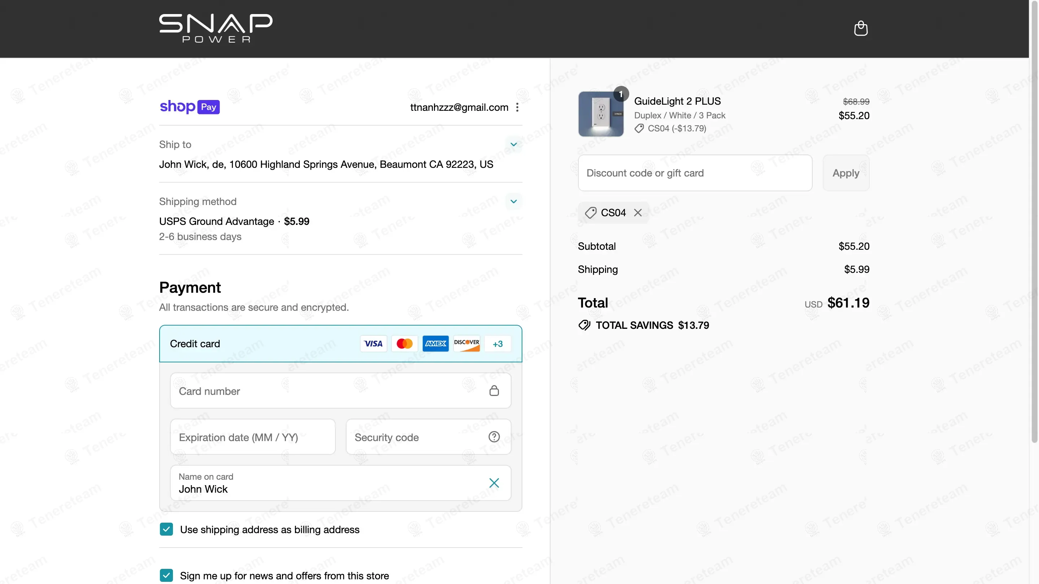Expand the Ship to section chevron

513,144
